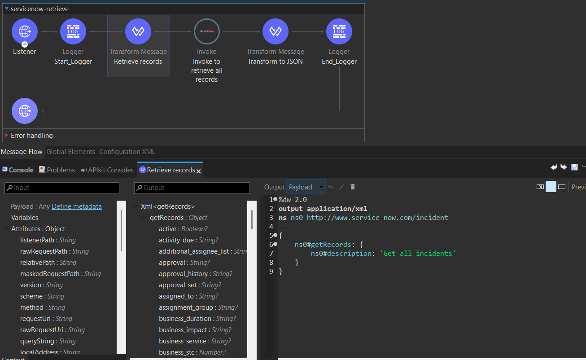Select the HTTP Listener component icon
This screenshot has width=586, height=360.
(25, 31)
